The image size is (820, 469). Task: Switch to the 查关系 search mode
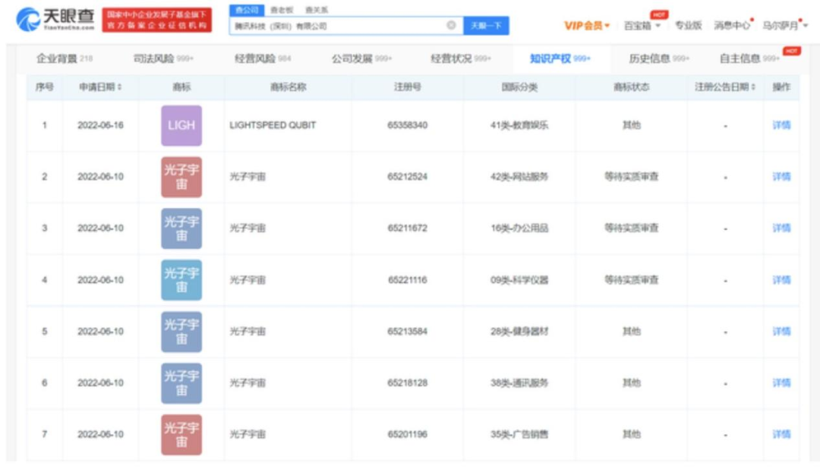pos(317,10)
